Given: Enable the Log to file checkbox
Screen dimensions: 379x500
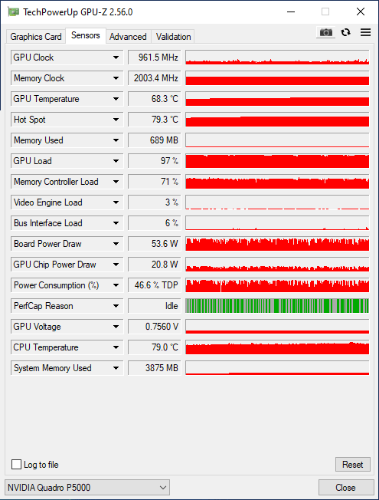Looking at the screenshot, I should pos(16,465).
